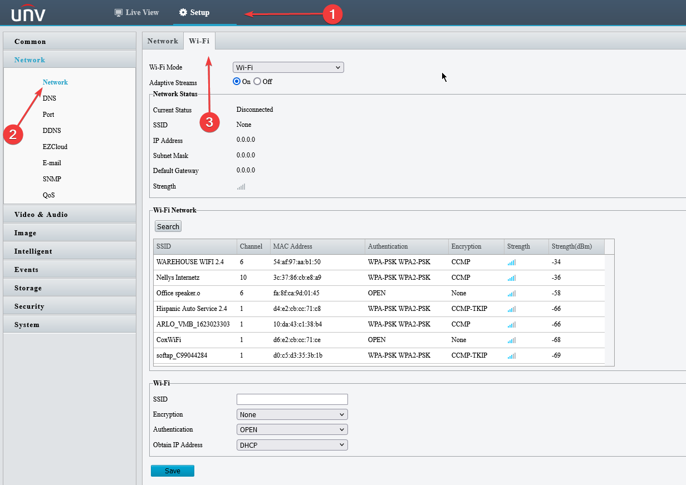
Task: Click the Channel column header
Action: pyautogui.click(x=254, y=246)
